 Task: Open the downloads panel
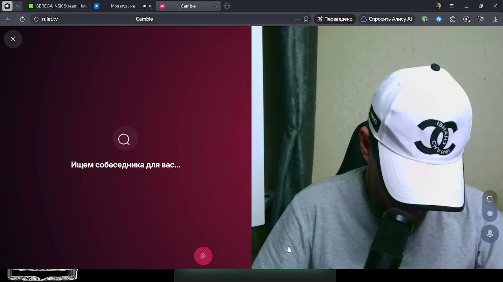(x=495, y=19)
